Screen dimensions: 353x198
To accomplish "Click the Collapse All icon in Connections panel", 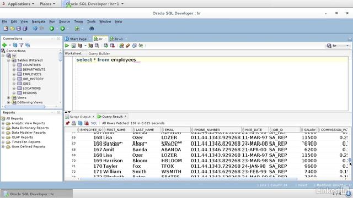I will point(28,45).
